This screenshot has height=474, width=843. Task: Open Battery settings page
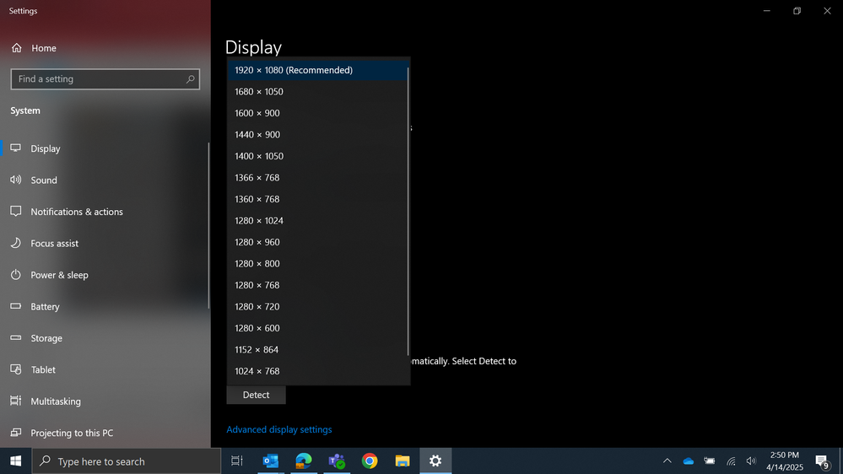click(45, 307)
